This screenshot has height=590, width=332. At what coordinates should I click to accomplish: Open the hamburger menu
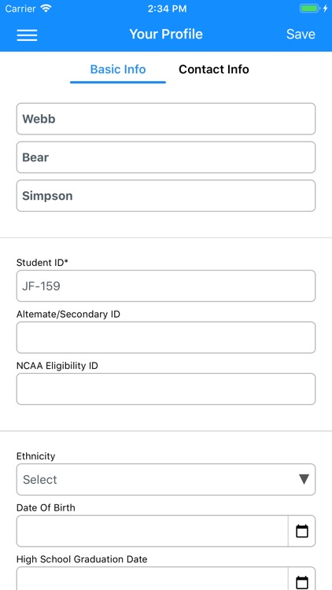(27, 35)
